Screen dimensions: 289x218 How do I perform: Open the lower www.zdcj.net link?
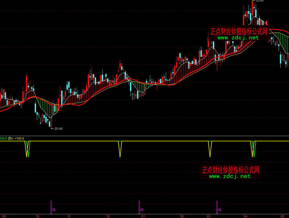229,176
